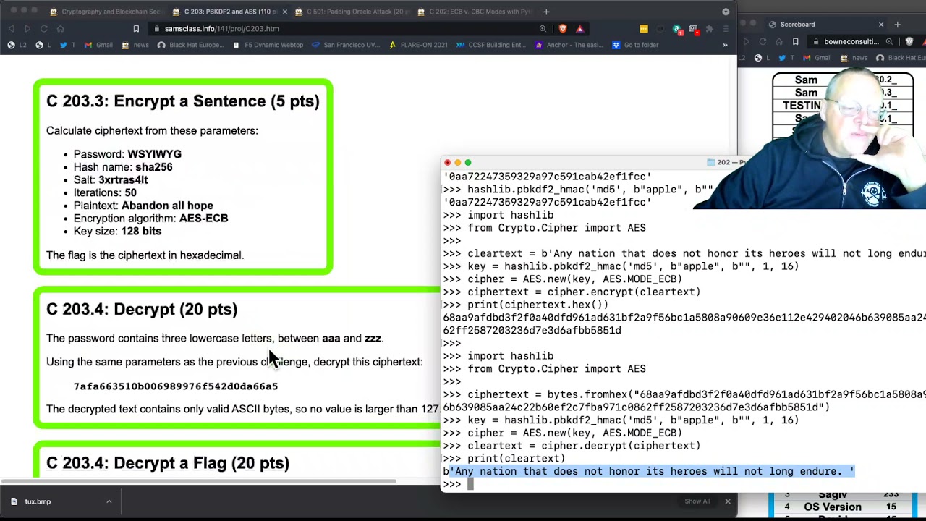Switch to the C 202: ECB v. CBC tab
The height and width of the screenshot is (521, 926).
(x=475, y=12)
